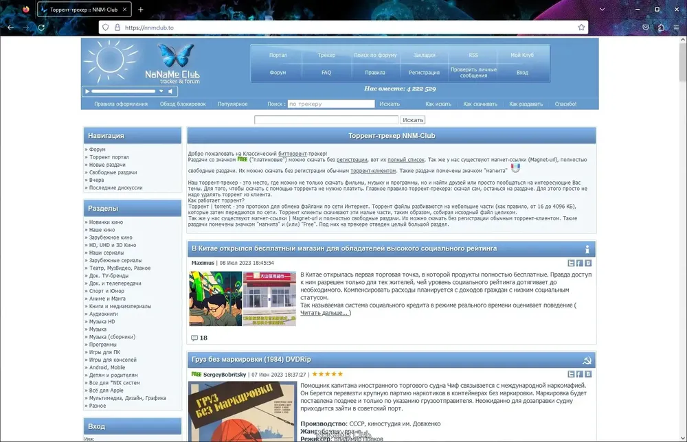
Task: Open the Firefox application menu
Action: pos(676,27)
